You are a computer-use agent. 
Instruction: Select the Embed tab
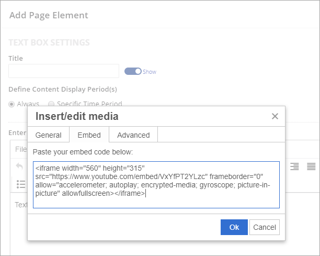coord(89,135)
